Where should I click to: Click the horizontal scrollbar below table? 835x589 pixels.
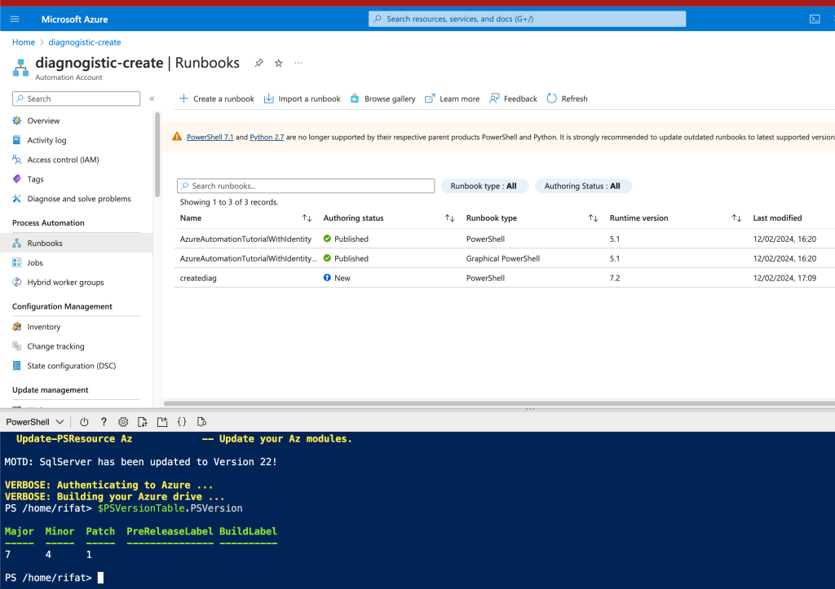500,404
